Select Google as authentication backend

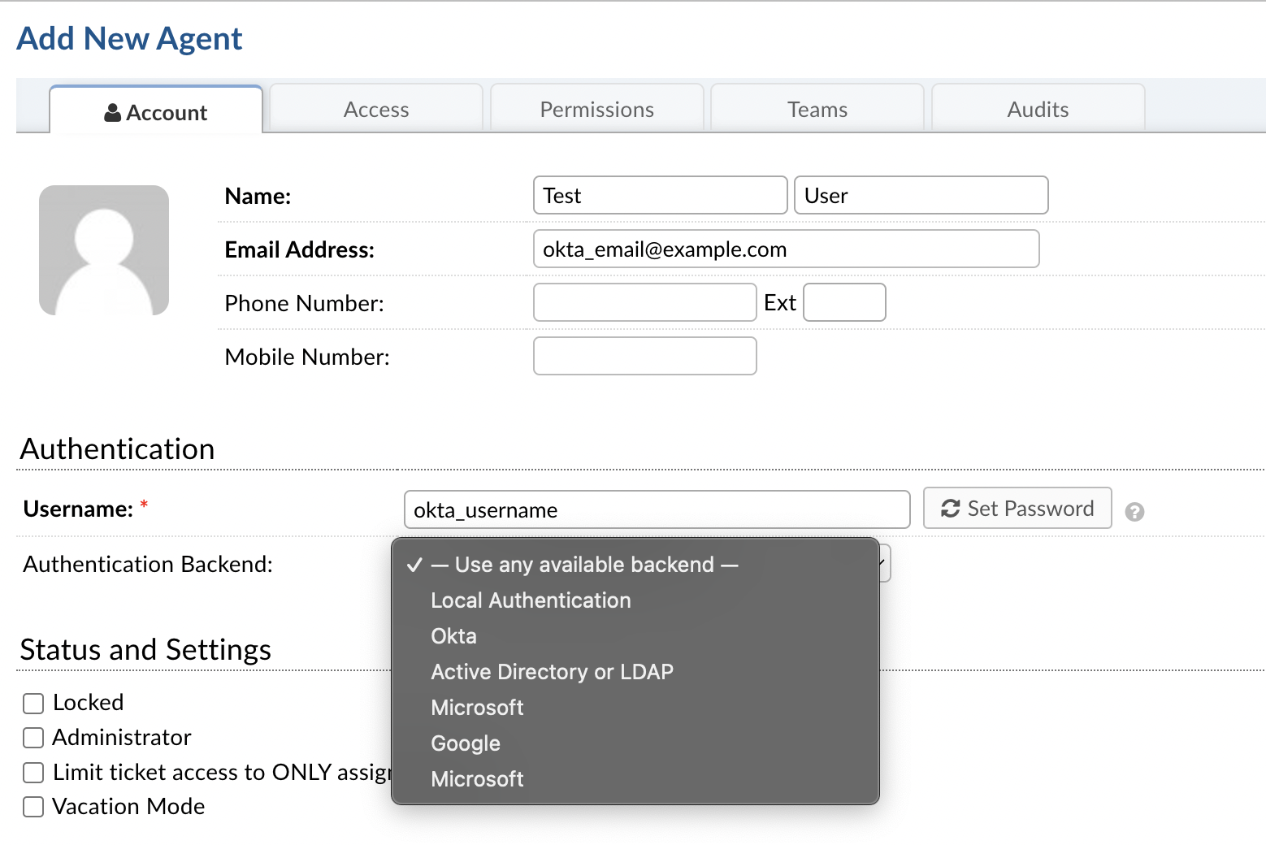click(x=466, y=743)
